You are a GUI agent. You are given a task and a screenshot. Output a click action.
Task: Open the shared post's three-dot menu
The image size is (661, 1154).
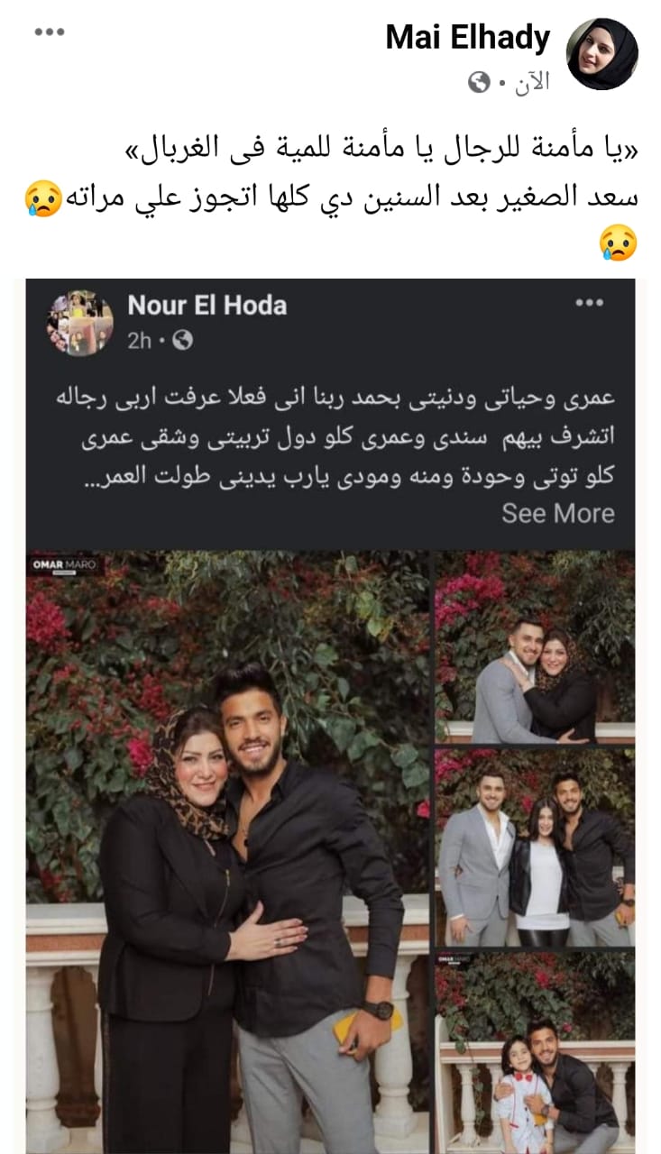(590, 303)
